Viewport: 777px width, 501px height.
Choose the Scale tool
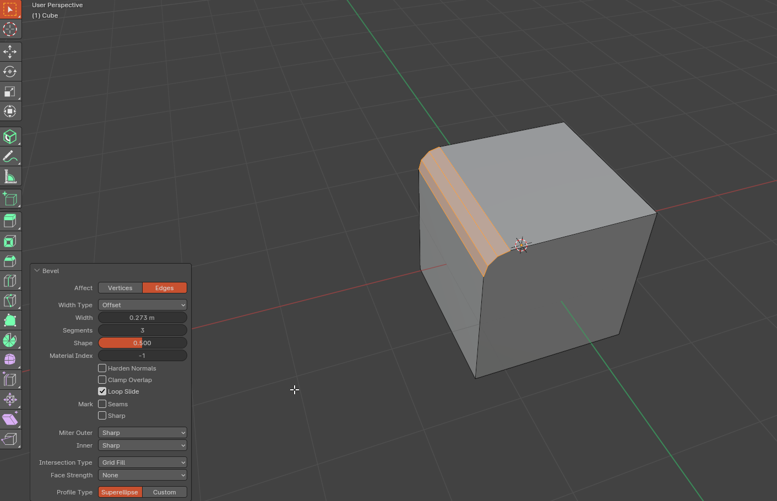pos(10,91)
